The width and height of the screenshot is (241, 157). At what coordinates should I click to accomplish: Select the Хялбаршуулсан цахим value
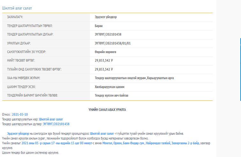tap(109, 87)
